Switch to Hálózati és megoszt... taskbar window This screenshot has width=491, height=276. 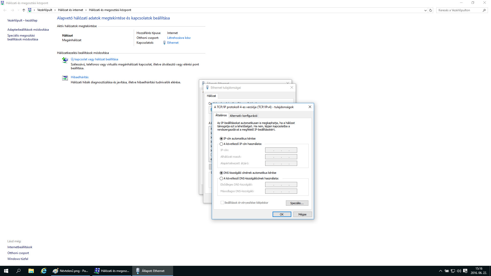point(112,271)
